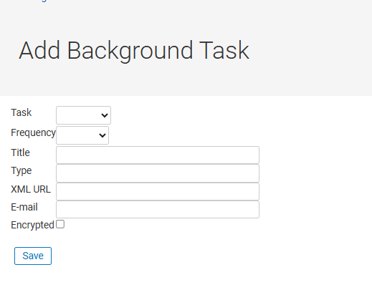Click the Encrypted label text
The image size is (372, 290).
pos(33,225)
